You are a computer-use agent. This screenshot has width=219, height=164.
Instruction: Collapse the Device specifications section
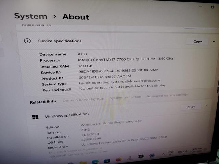tap(214, 42)
